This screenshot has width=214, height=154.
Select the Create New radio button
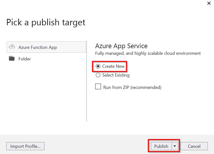98,66
